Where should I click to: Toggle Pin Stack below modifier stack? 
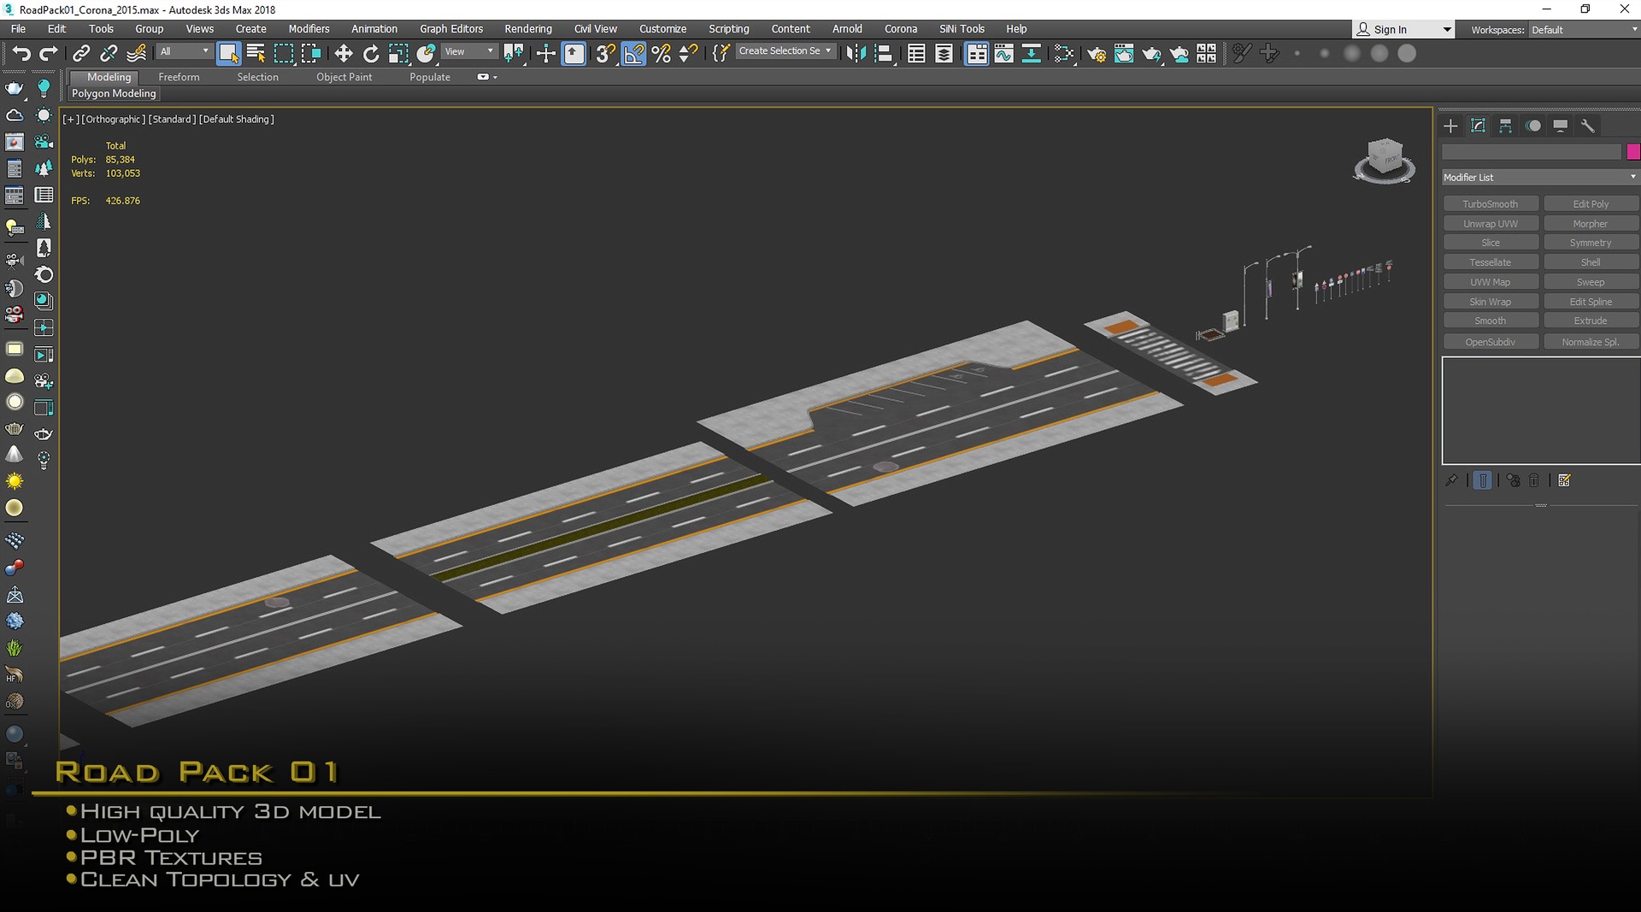tap(1451, 480)
